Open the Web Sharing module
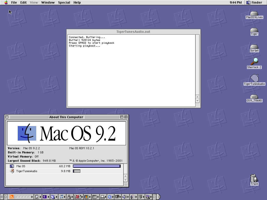 149,197
